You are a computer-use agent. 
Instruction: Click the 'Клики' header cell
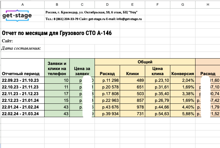(x=132, y=71)
